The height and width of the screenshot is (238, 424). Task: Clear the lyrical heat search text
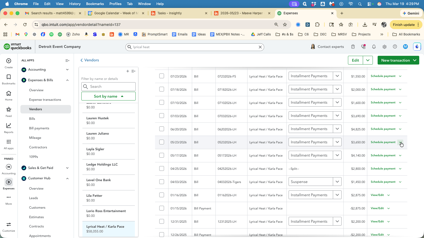[260, 47]
